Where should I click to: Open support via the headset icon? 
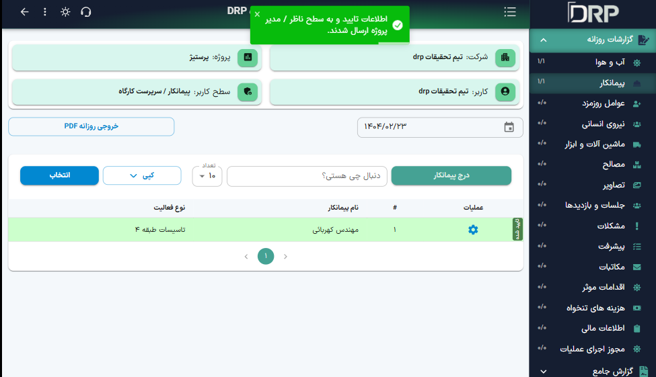[85, 11]
